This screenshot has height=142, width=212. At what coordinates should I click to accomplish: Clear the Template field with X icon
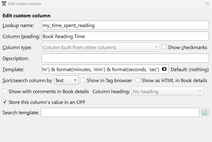[x=164, y=69]
